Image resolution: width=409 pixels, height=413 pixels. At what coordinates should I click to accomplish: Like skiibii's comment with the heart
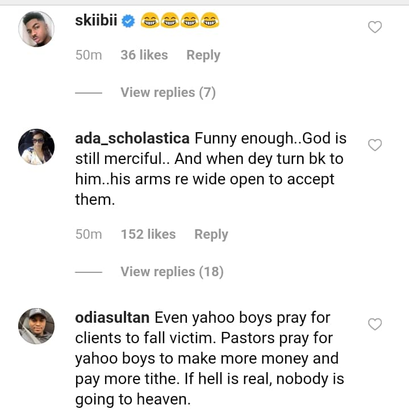coord(375,27)
